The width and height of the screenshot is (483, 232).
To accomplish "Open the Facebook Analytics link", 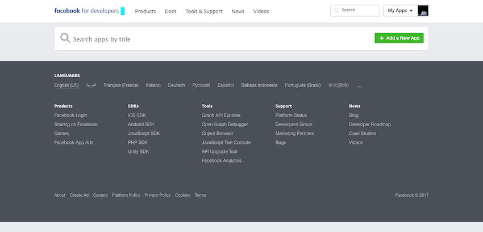I will [x=222, y=161].
